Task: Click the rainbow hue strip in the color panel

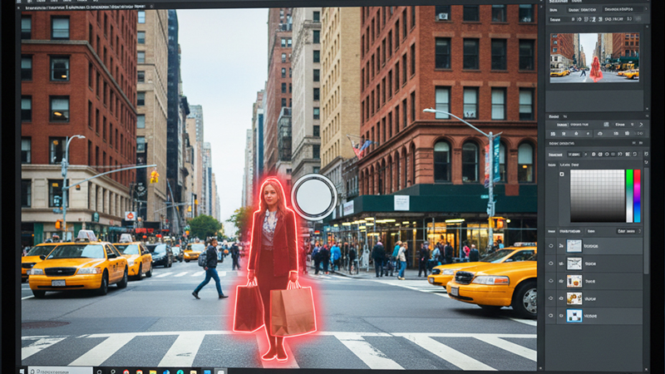Action: [x=637, y=195]
